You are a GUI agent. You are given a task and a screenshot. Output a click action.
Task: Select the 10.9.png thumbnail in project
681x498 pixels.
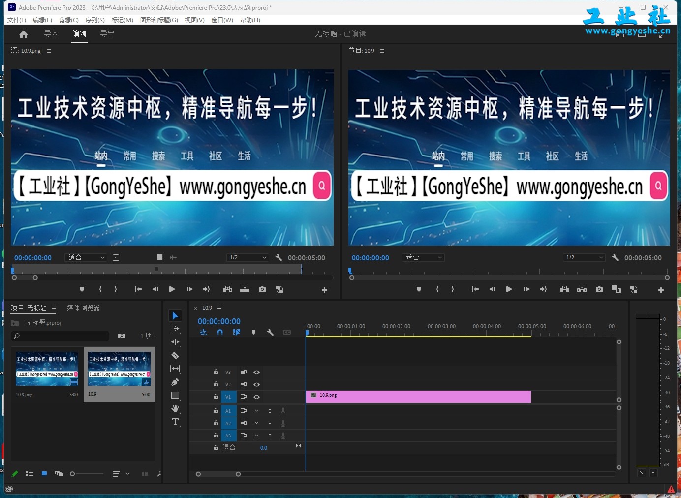tap(47, 369)
